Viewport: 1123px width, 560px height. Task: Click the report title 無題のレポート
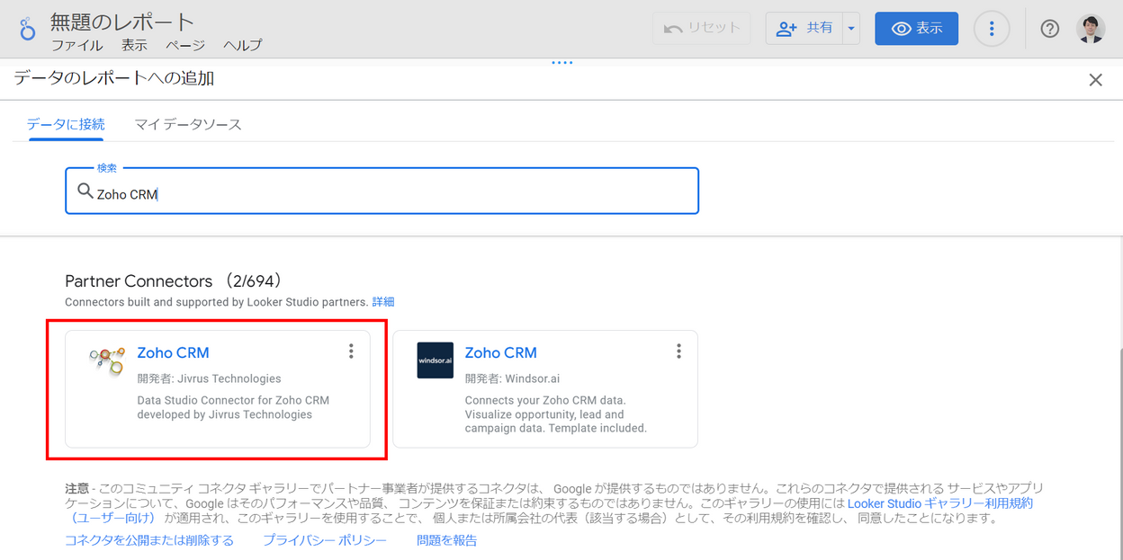[122, 22]
